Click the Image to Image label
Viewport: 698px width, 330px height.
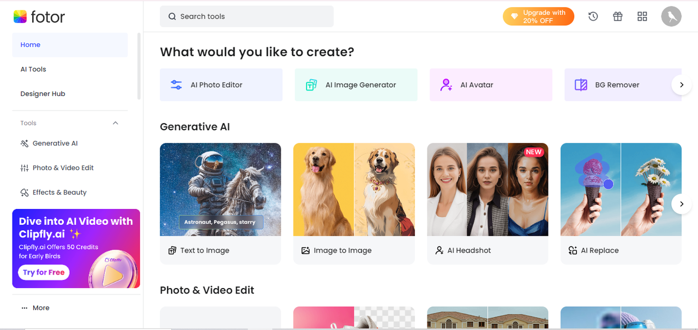(x=342, y=250)
